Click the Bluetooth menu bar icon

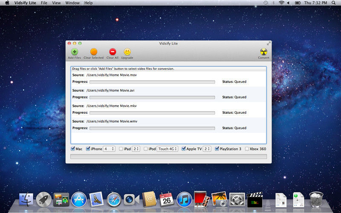274,3
